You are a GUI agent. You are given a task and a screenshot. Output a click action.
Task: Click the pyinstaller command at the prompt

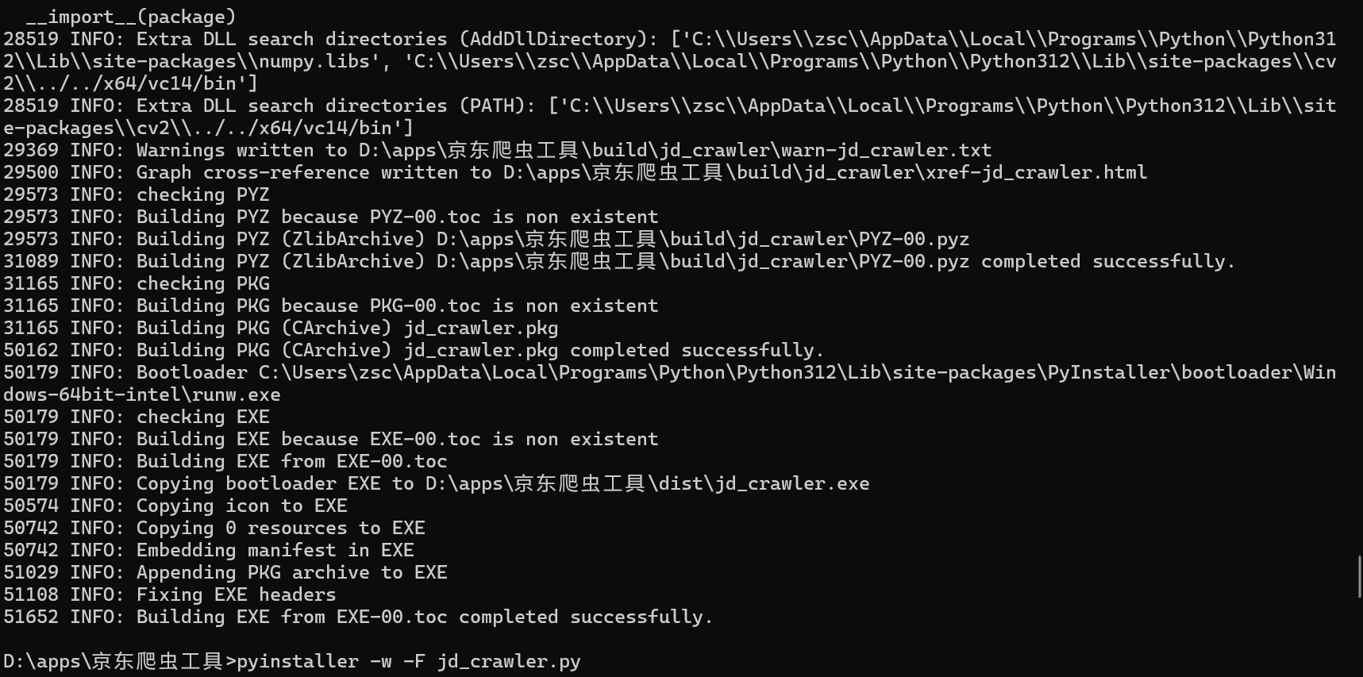point(408,661)
